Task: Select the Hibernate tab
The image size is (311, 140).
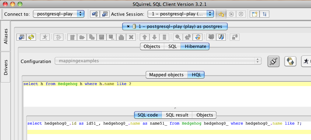Action: coord(195,47)
